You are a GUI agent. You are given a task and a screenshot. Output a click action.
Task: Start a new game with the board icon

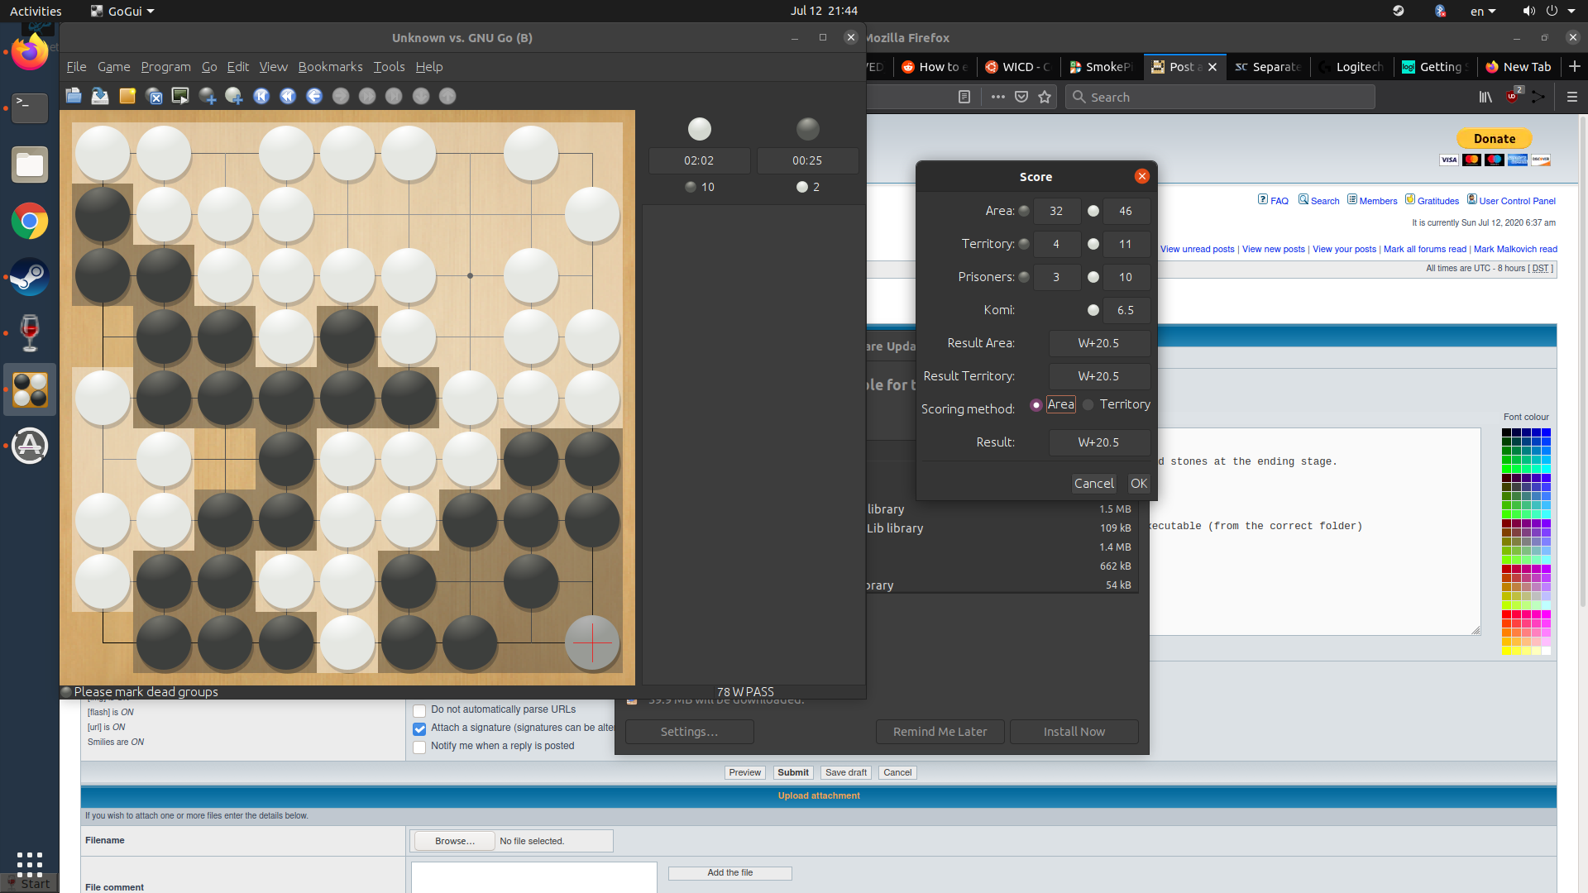[x=127, y=96]
